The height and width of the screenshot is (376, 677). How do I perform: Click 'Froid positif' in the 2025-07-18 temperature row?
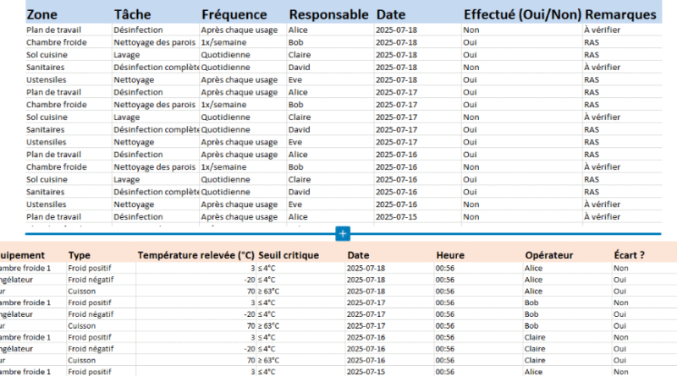pyautogui.click(x=90, y=268)
